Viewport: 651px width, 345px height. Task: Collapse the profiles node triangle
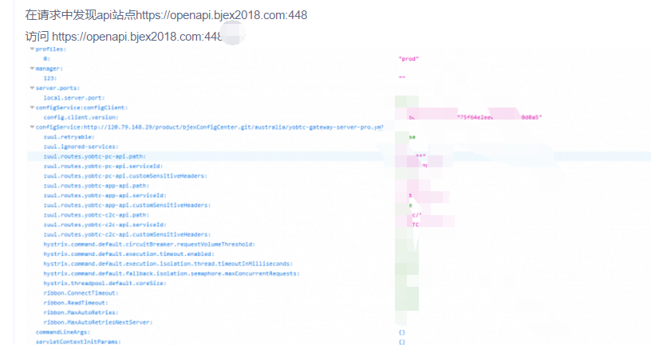click(32, 49)
